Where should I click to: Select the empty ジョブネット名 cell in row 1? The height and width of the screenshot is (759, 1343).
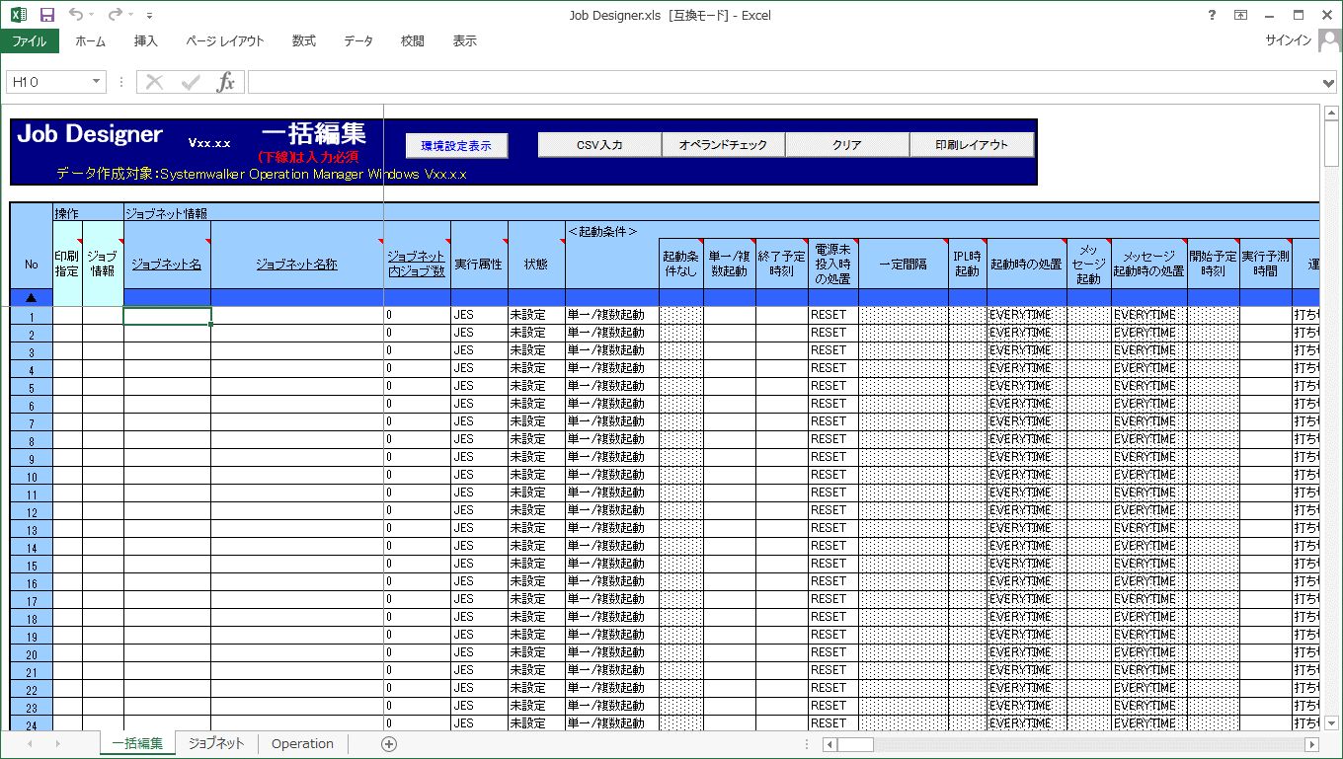[x=167, y=316]
